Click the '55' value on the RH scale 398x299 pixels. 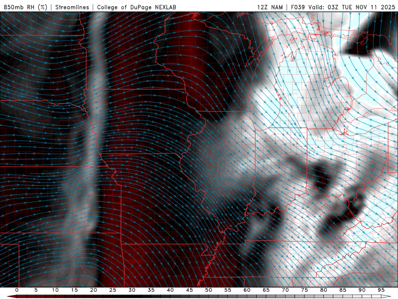click(x=228, y=290)
